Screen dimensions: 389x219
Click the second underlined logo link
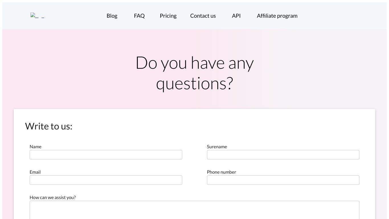[x=43, y=16]
